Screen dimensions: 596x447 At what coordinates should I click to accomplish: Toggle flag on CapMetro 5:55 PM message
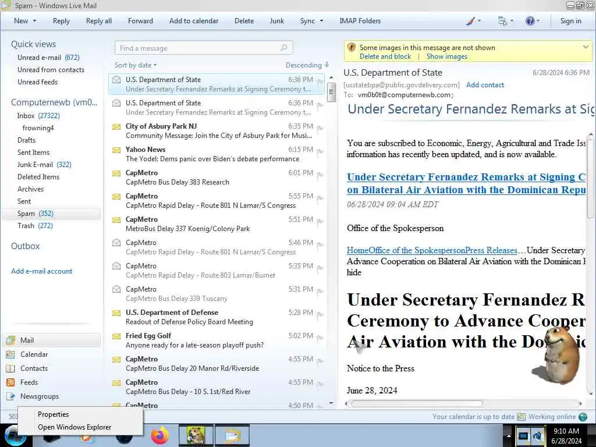pos(320,198)
